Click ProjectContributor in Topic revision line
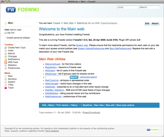Viewport: 164px width, 137px height. pos(91,113)
